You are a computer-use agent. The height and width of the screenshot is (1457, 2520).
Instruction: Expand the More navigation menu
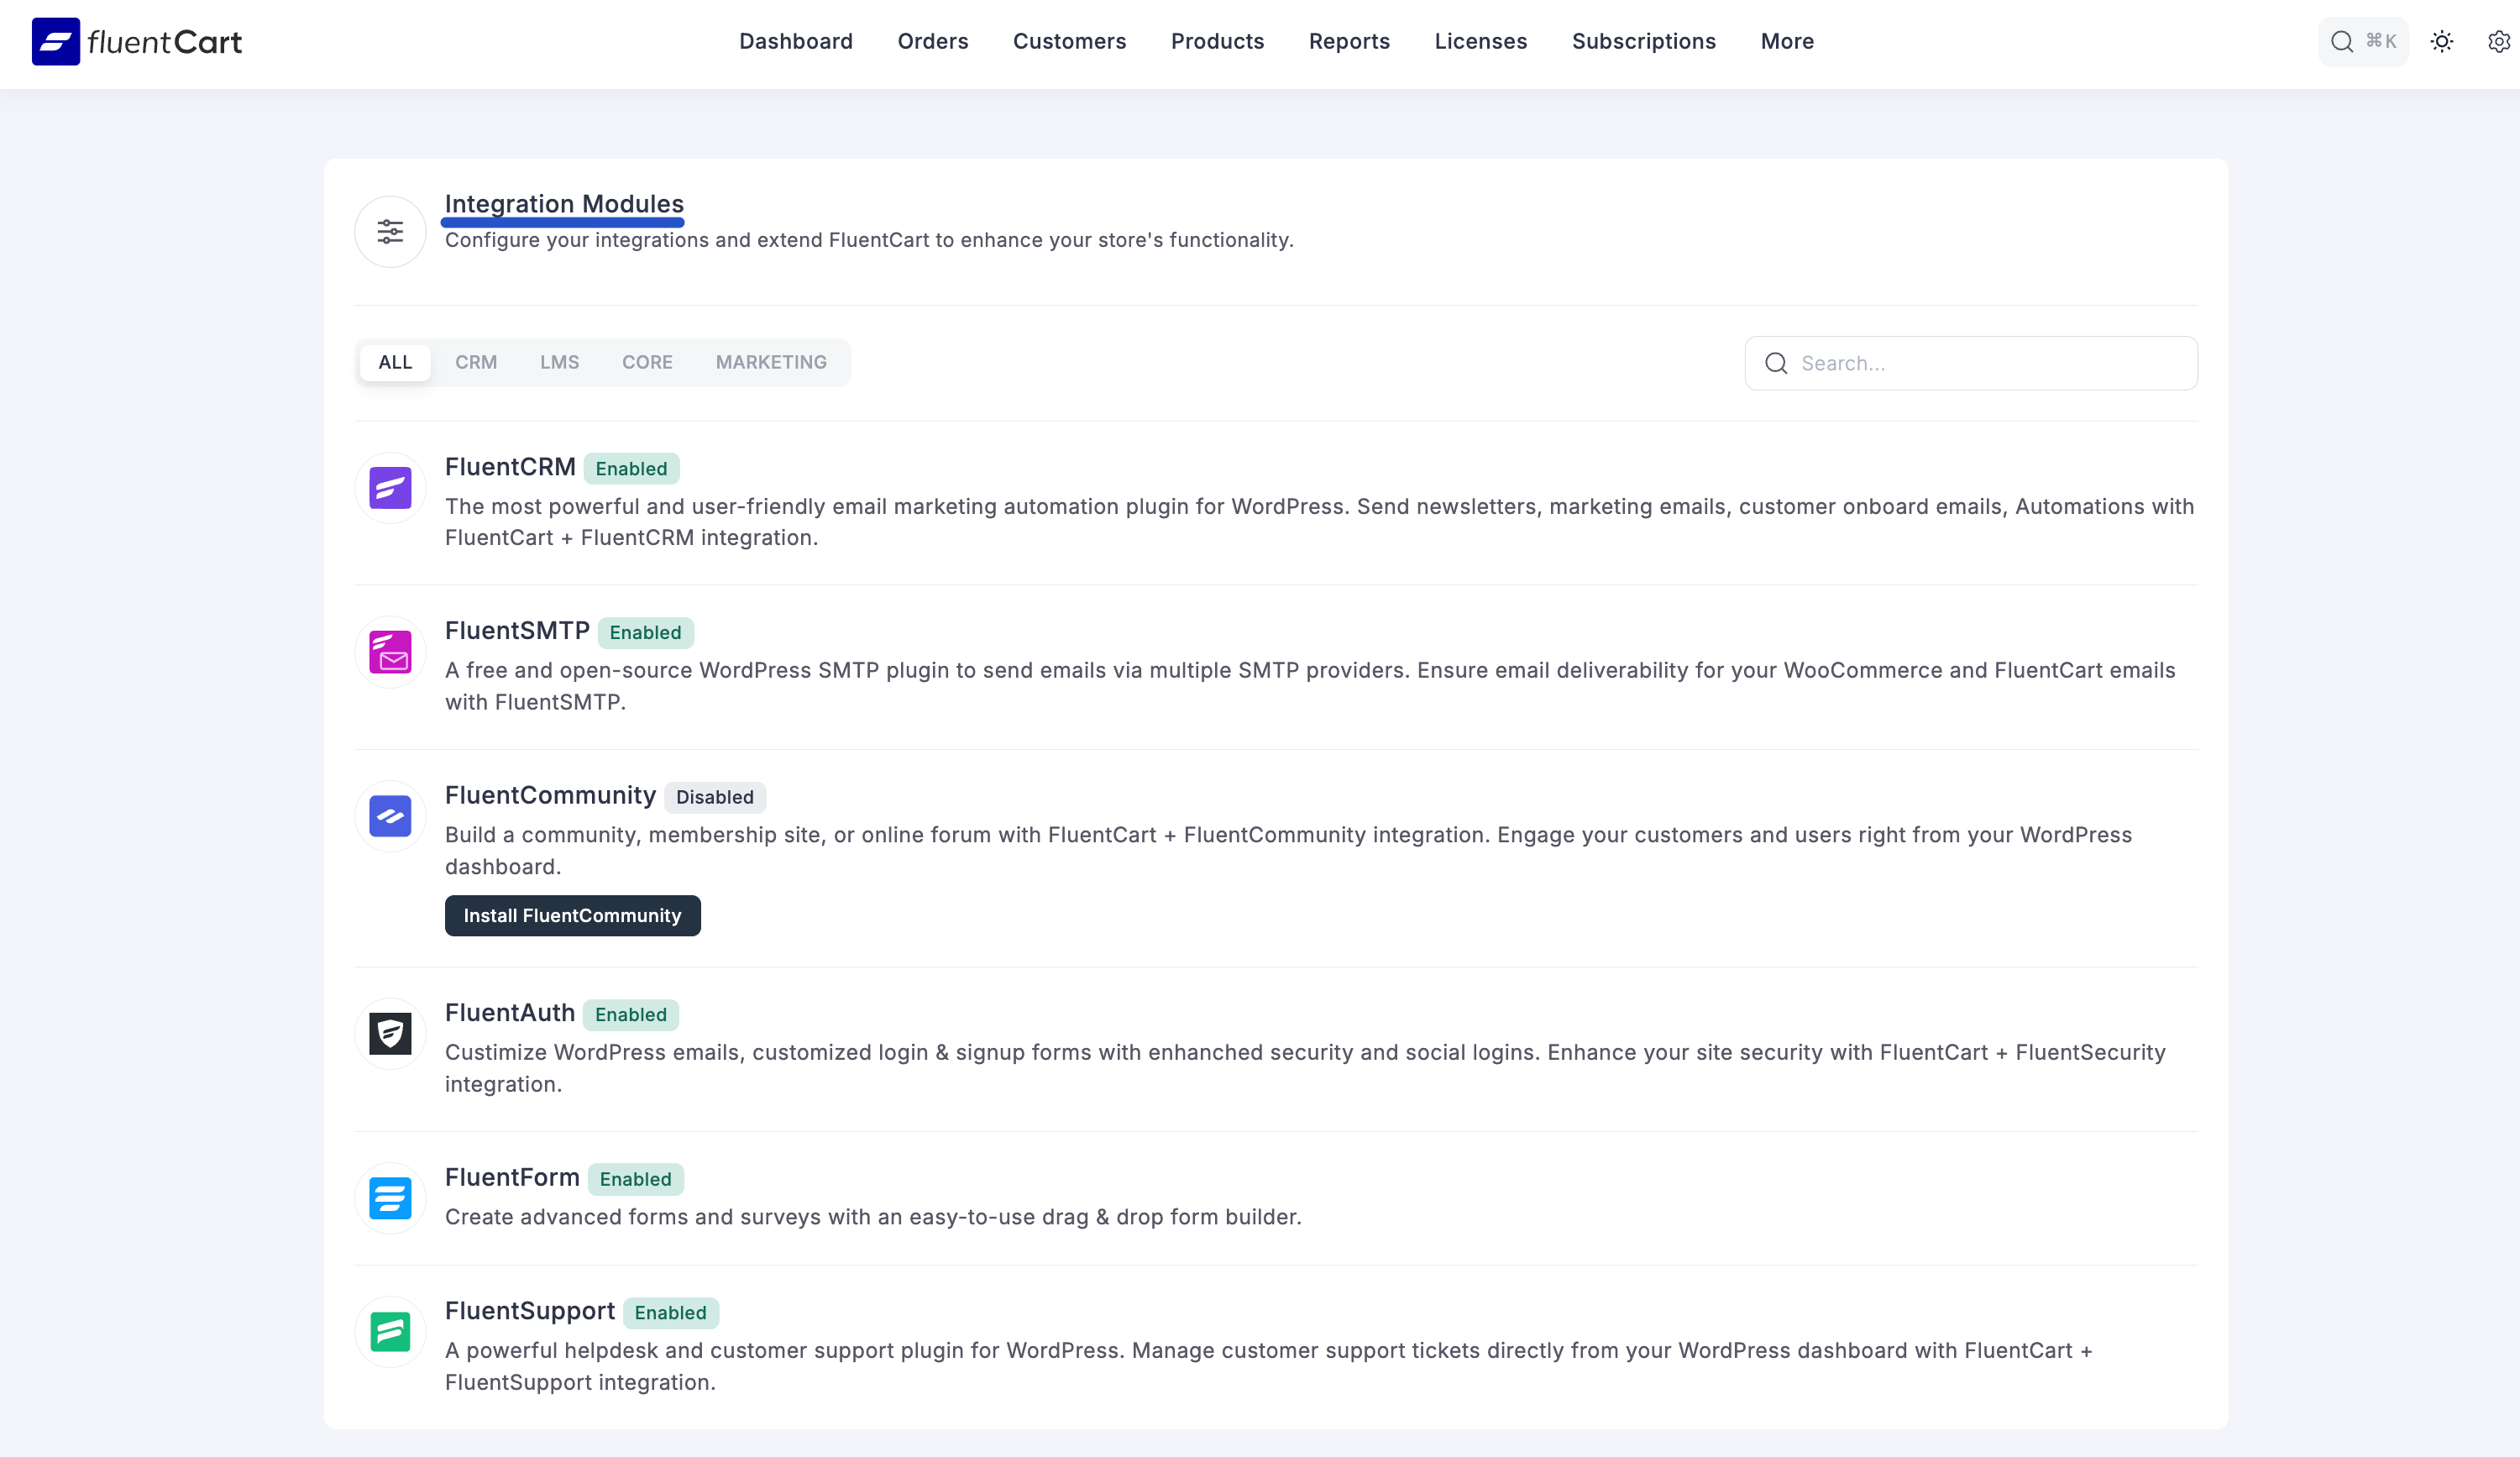coord(1787,42)
